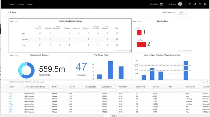
Task: Open the calendar date picker icon
Action: (x=162, y=4)
